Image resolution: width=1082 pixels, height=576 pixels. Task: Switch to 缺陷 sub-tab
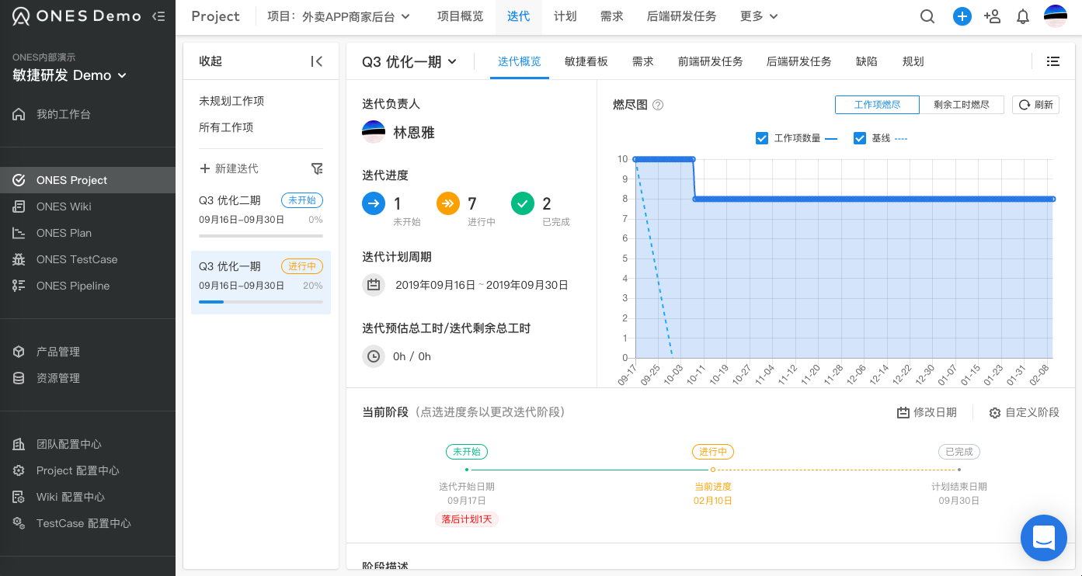(867, 61)
